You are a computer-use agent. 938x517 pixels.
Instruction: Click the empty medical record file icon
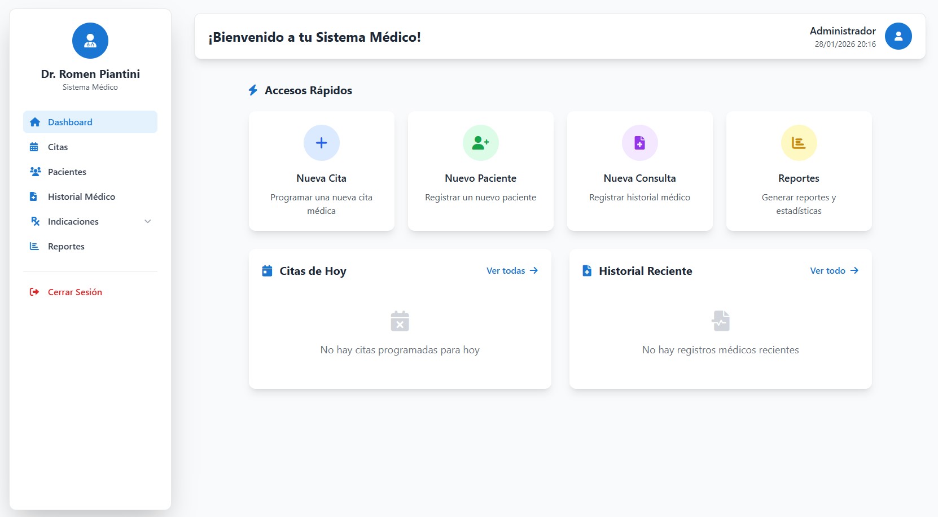(721, 321)
